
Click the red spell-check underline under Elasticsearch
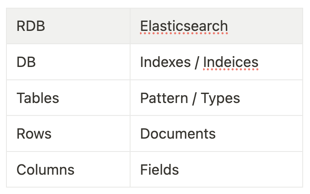pos(184,33)
